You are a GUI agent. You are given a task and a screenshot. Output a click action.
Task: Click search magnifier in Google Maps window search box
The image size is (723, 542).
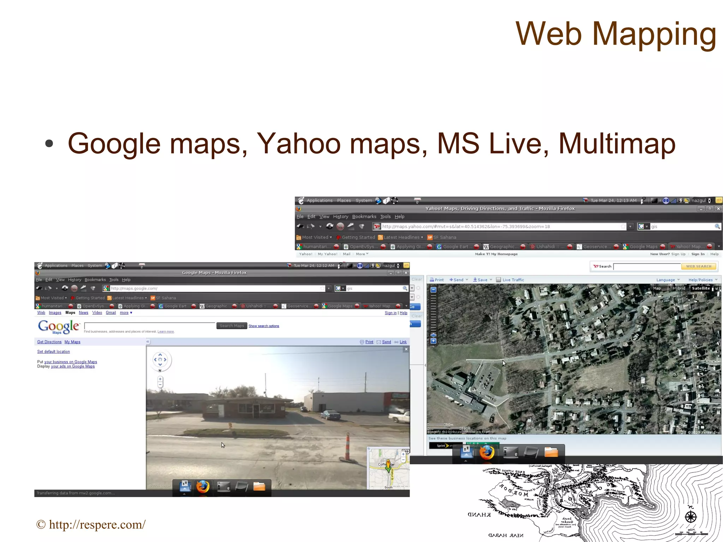pyautogui.click(x=405, y=288)
